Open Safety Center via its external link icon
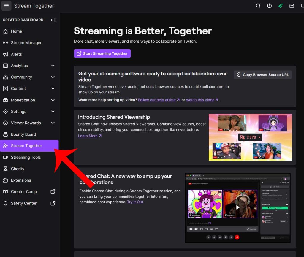The width and height of the screenshot is (304, 257). coord(53,203)
